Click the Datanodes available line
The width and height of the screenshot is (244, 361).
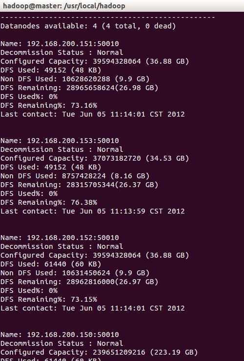[x=88, y=26]
